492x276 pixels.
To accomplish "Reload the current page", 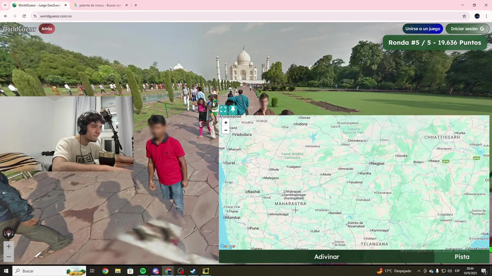I will click(x=24, y=16).
